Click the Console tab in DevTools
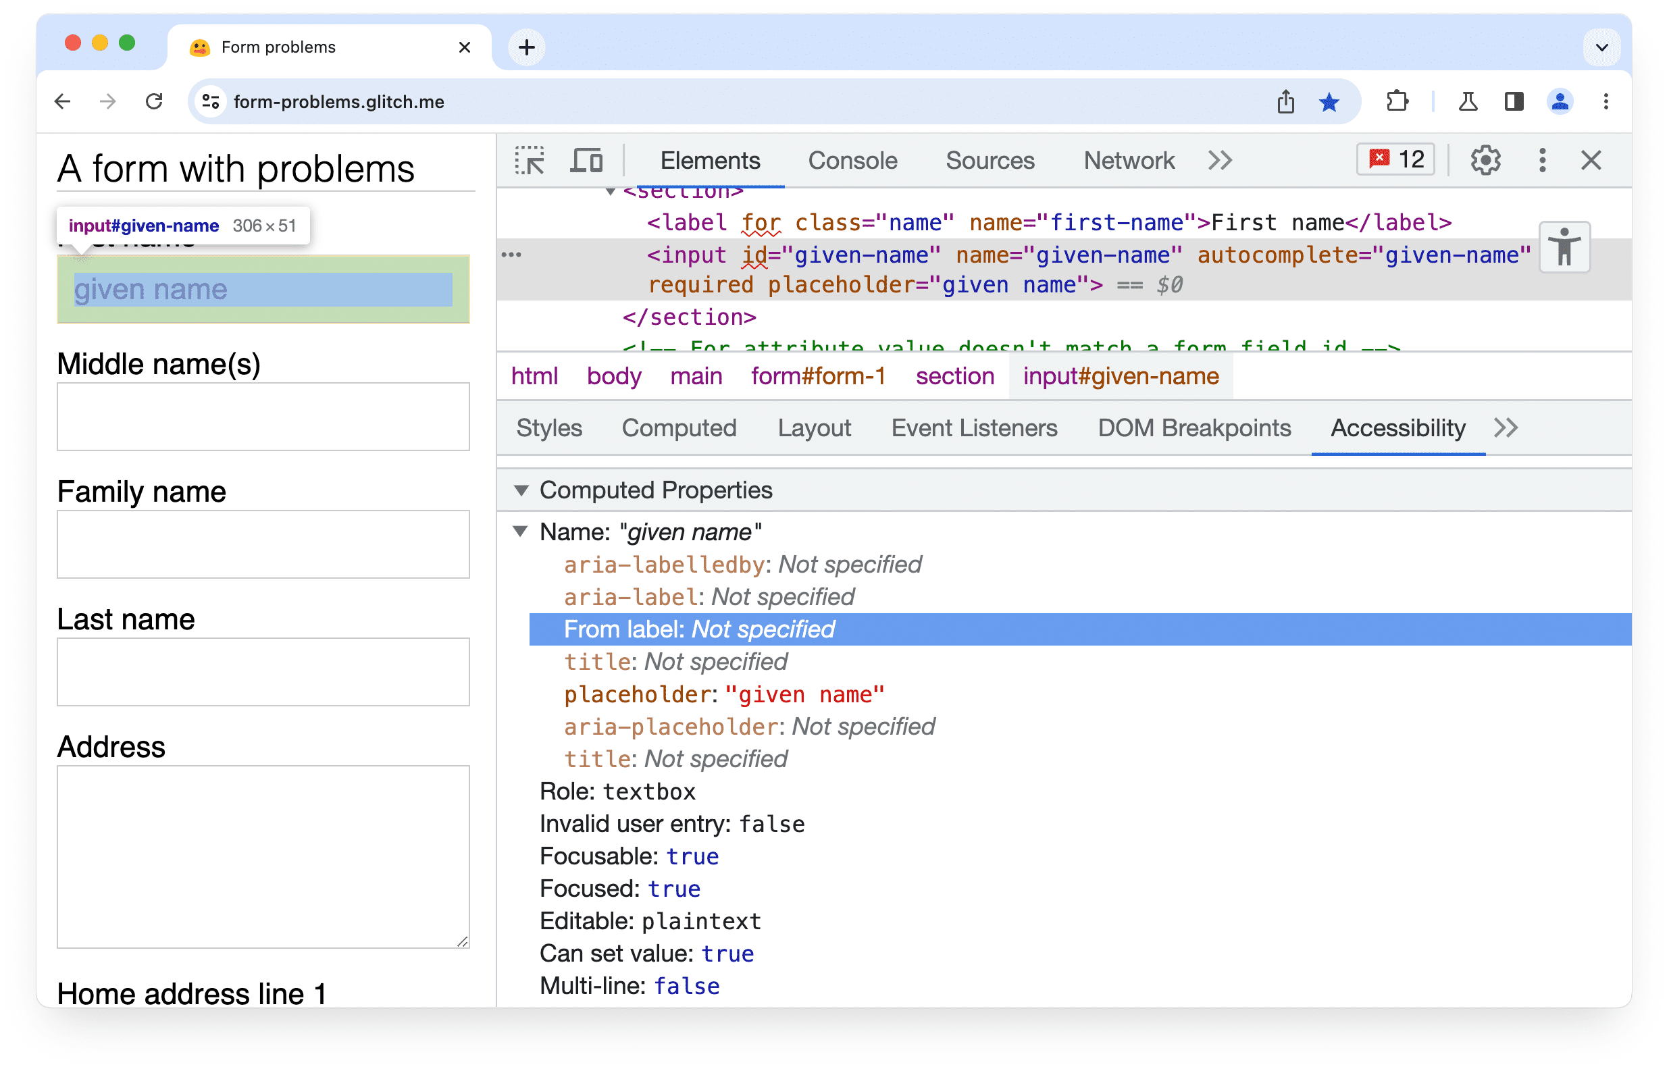 [853, 161]
